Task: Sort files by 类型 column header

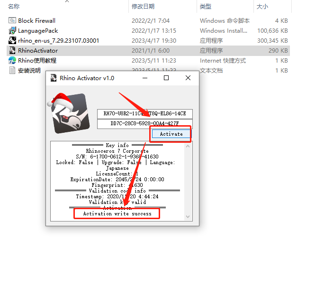Action: tap(206, 7)
